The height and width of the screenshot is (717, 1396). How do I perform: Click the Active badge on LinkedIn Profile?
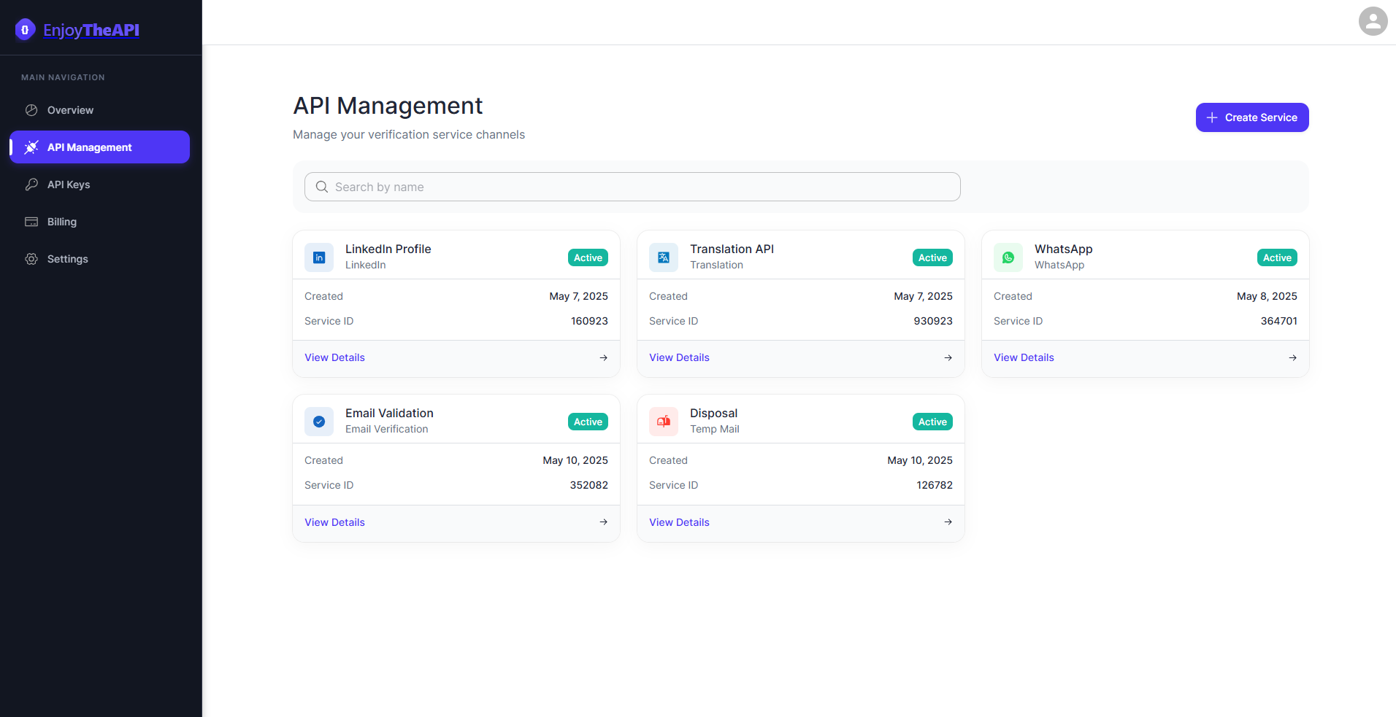tap(588, 257)
